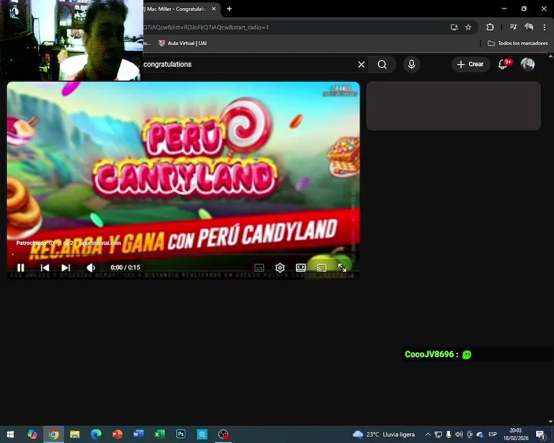
Task: Open Photoshop from taskbar
Action: click(x=180, y=434)
